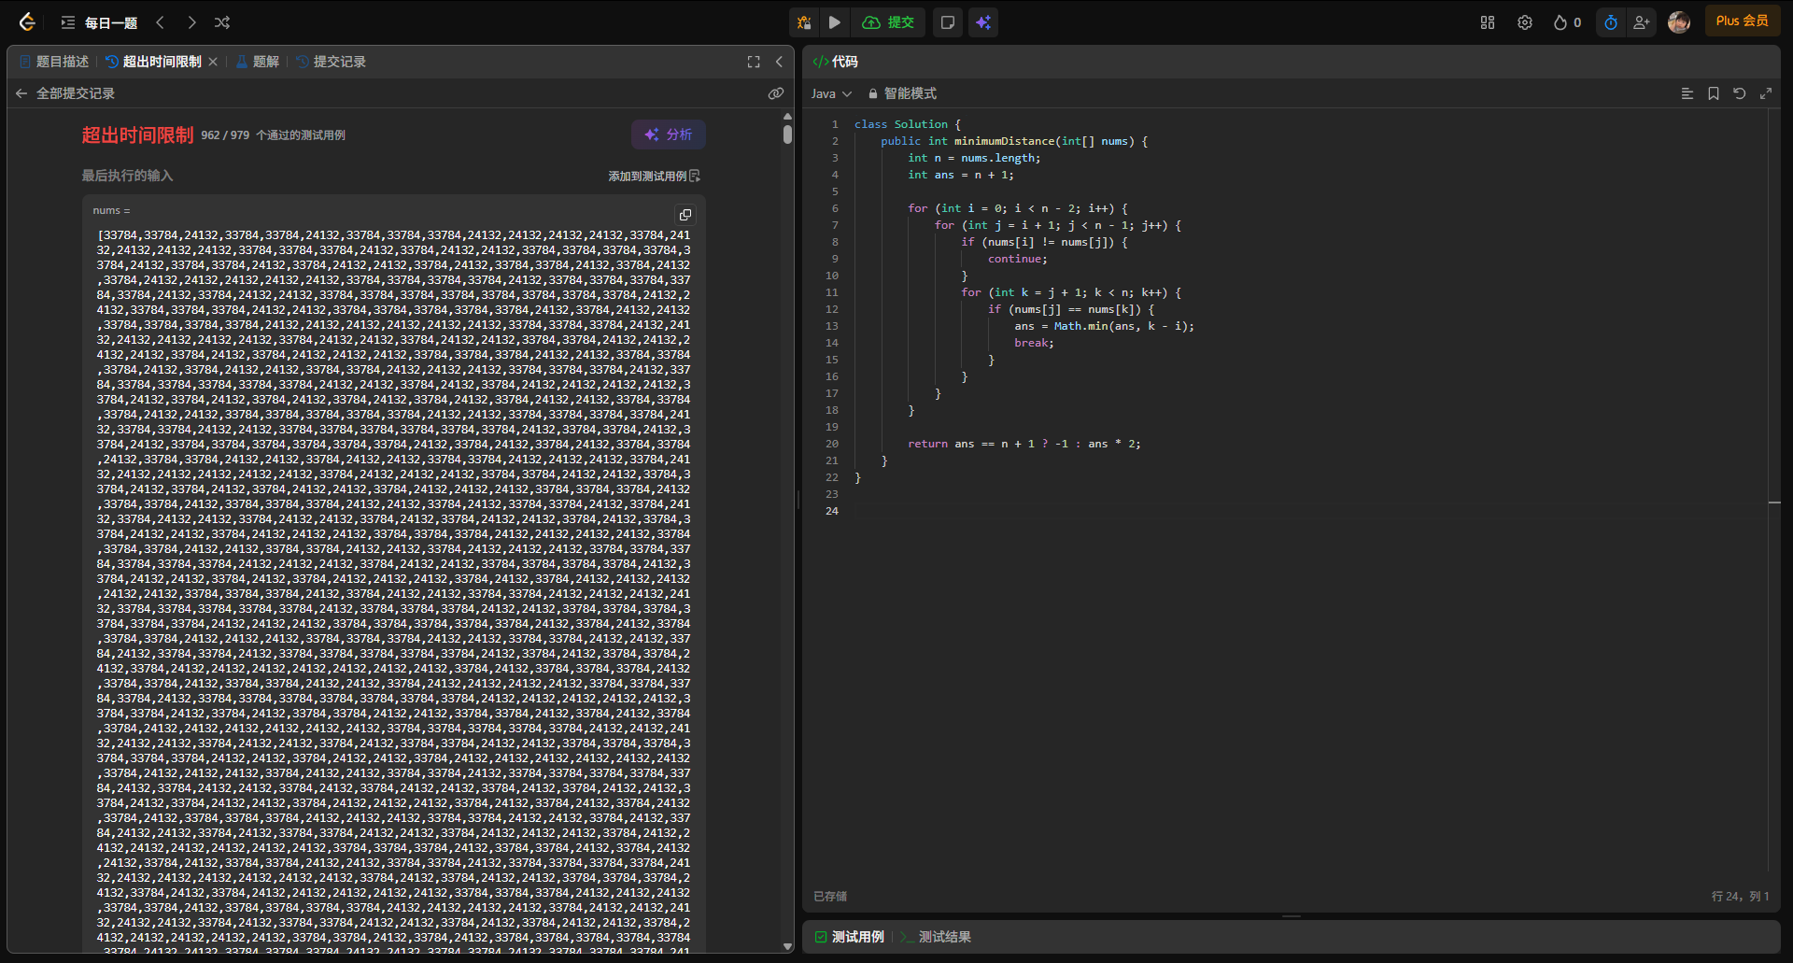Copy the nums input value

pos(685,215)
